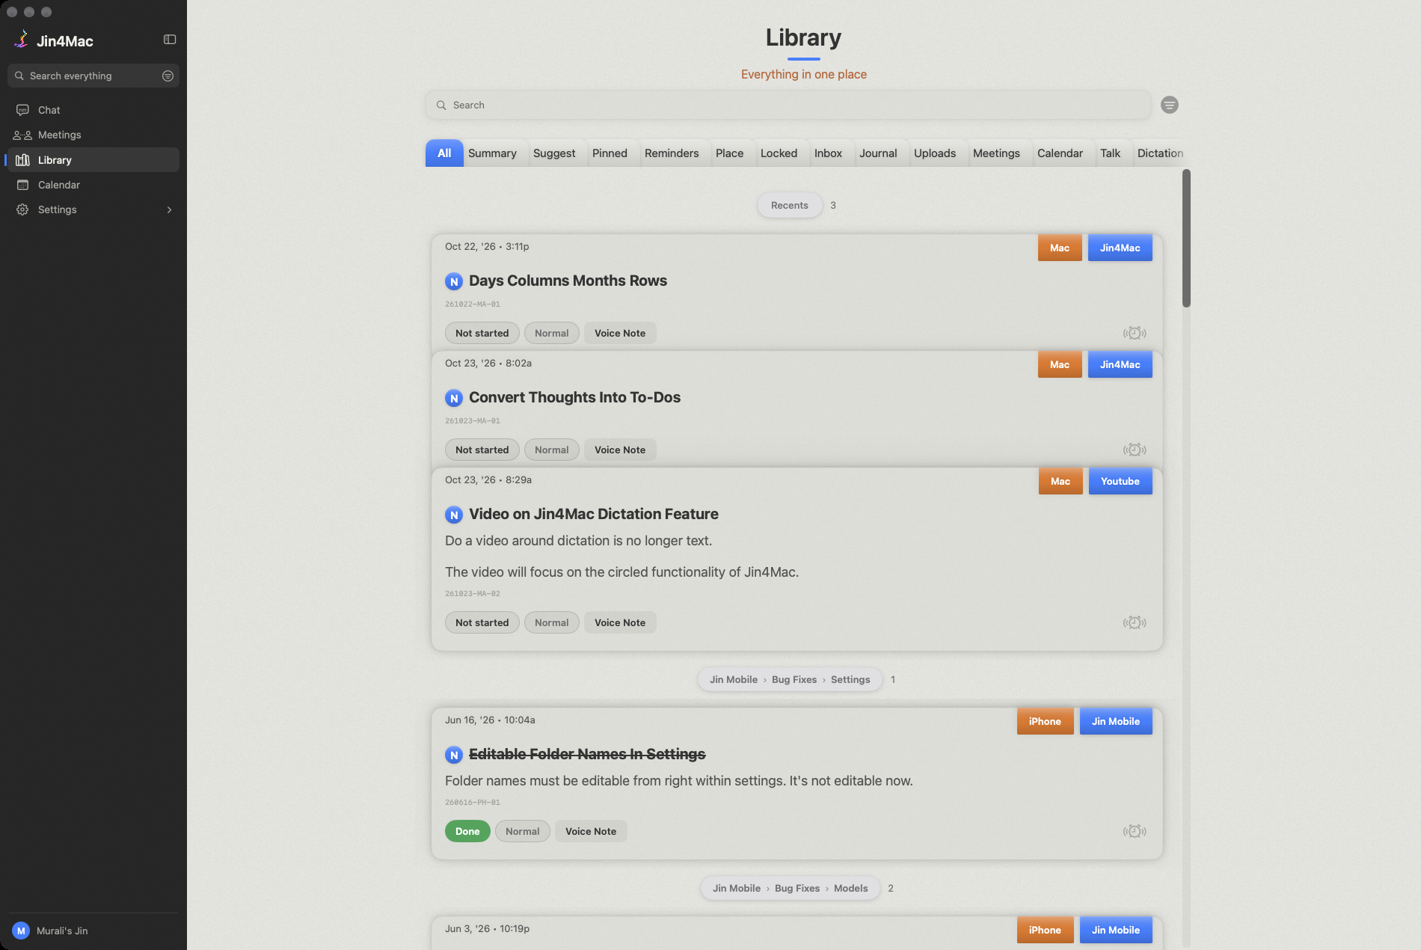Change status of Video on Jin4Mac note
Viewport: 1421px width, 950px height.
[x=482, y=622]
